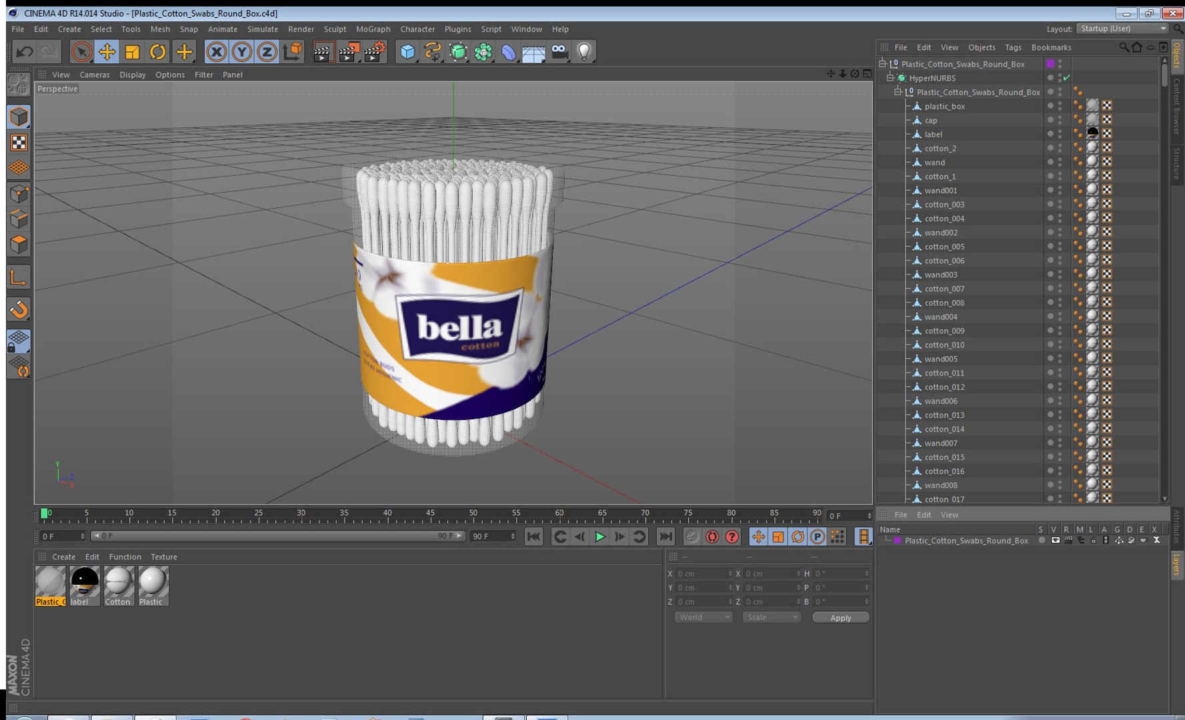1185x720 pixels.
Task: Go to start of animation
Action: tap(533, 536)
